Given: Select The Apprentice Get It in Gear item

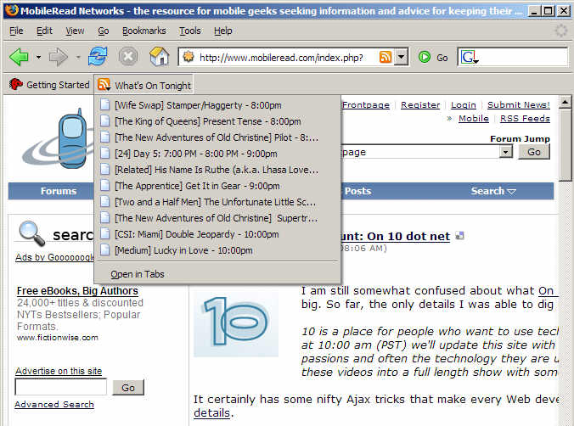Looking at the screenshot, I should pos(217,186).
